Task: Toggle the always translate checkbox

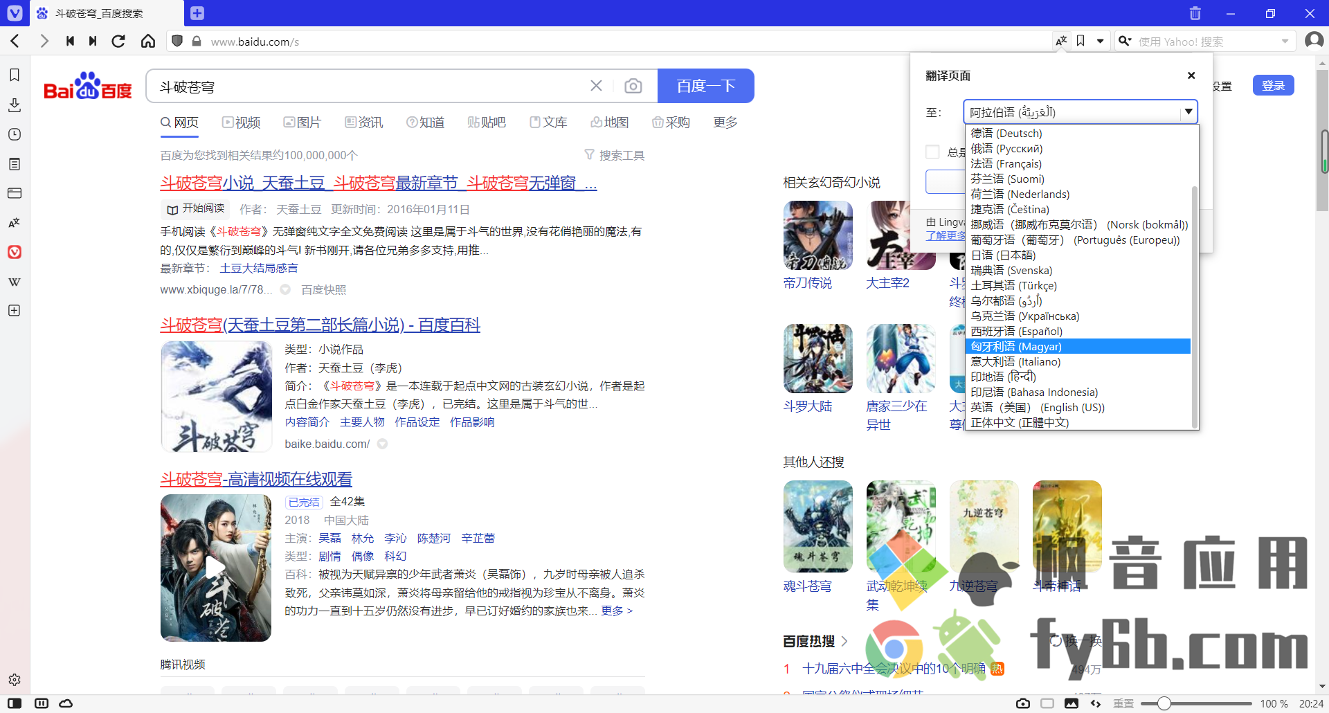Action: click(932, 152)
